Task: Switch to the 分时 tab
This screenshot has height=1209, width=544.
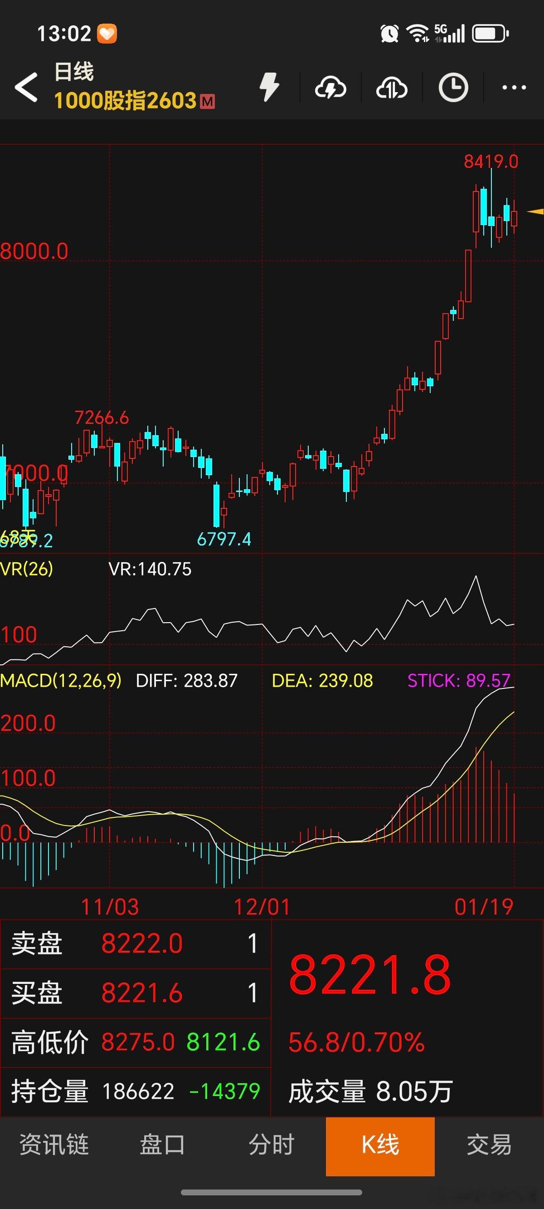Action: (x=272, y=1144)
